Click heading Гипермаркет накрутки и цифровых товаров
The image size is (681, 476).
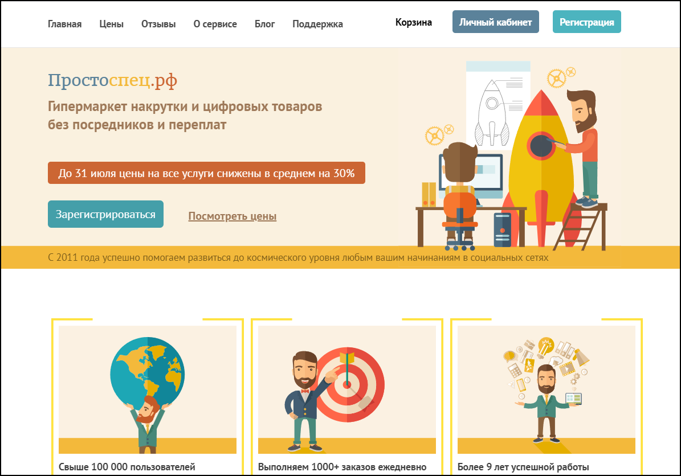185,106
